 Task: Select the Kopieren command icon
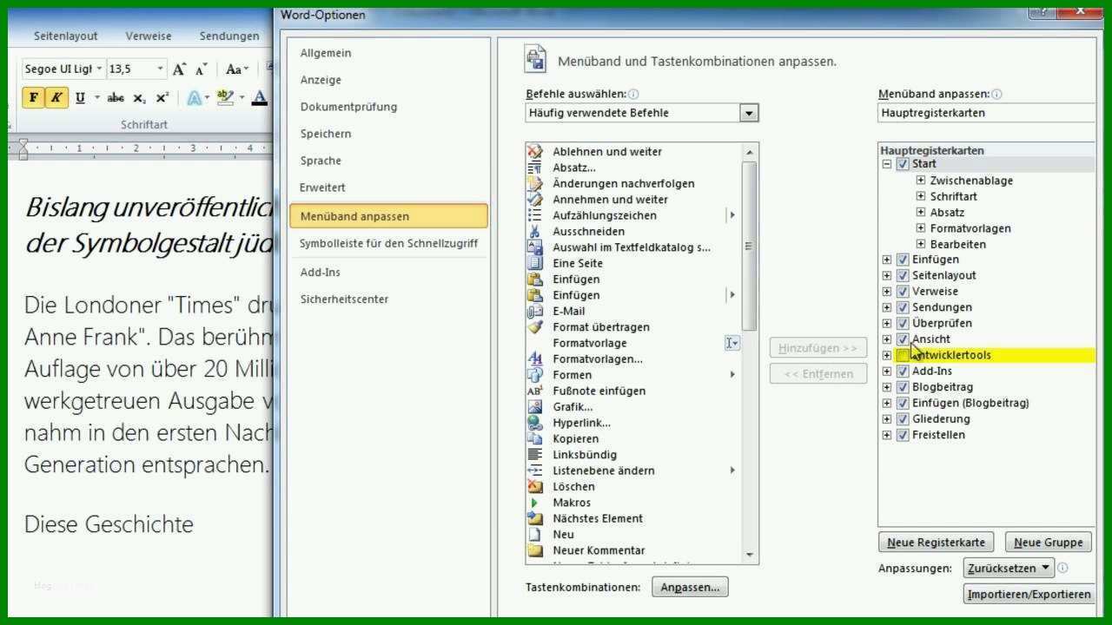[x=535, y=438]
